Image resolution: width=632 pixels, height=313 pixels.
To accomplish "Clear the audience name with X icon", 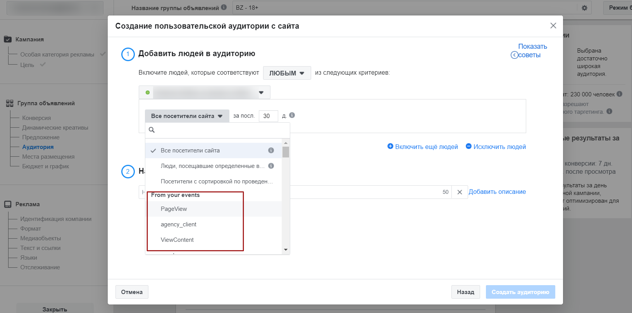I will coord(460,192).
